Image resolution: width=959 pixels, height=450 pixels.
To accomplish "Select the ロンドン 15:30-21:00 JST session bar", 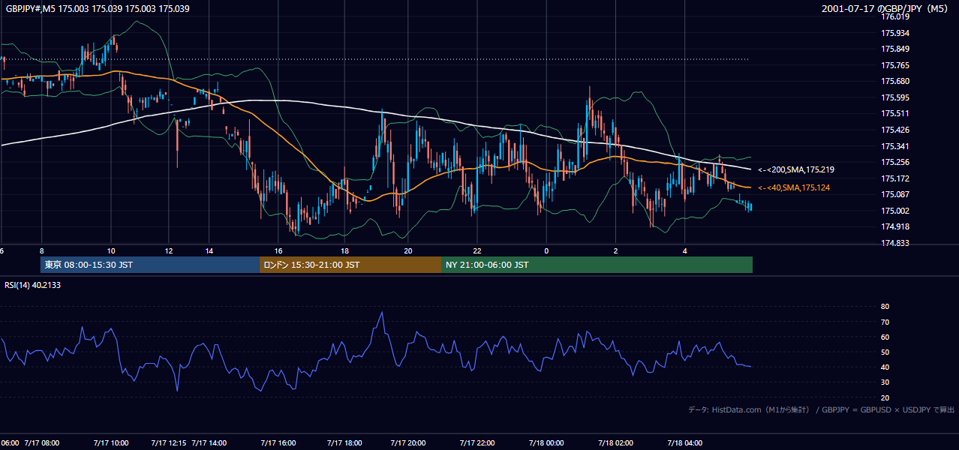I will (350, 265).
